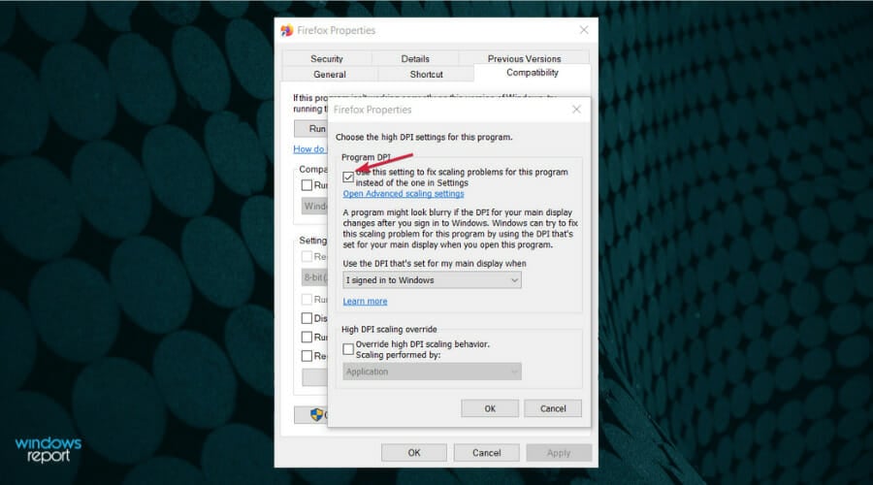Cancel the high DPI settings dialog
The width and height of the screenshot is (873, 485).
click(553, 408)
